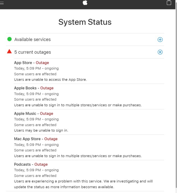Viewport: 177px width, 193px height.
Task: Select Apple Books 'Today, 5:09 PM - ongoing'
Action: coord(37,94)
